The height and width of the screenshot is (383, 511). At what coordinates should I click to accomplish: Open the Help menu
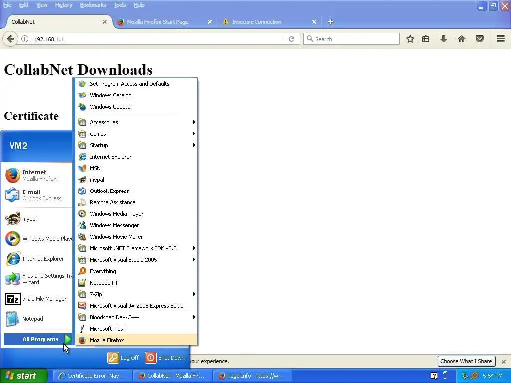pyautogui.click(x=139, y=5)
